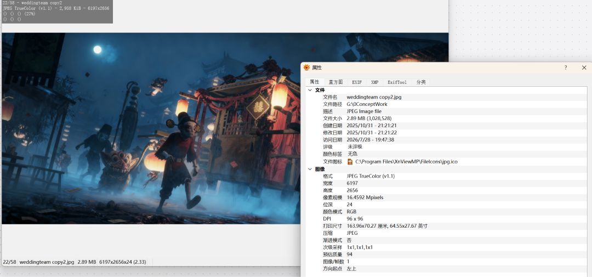592x277 pixels.
Task: Select the 属性 tab
Action: click(315, 82)
